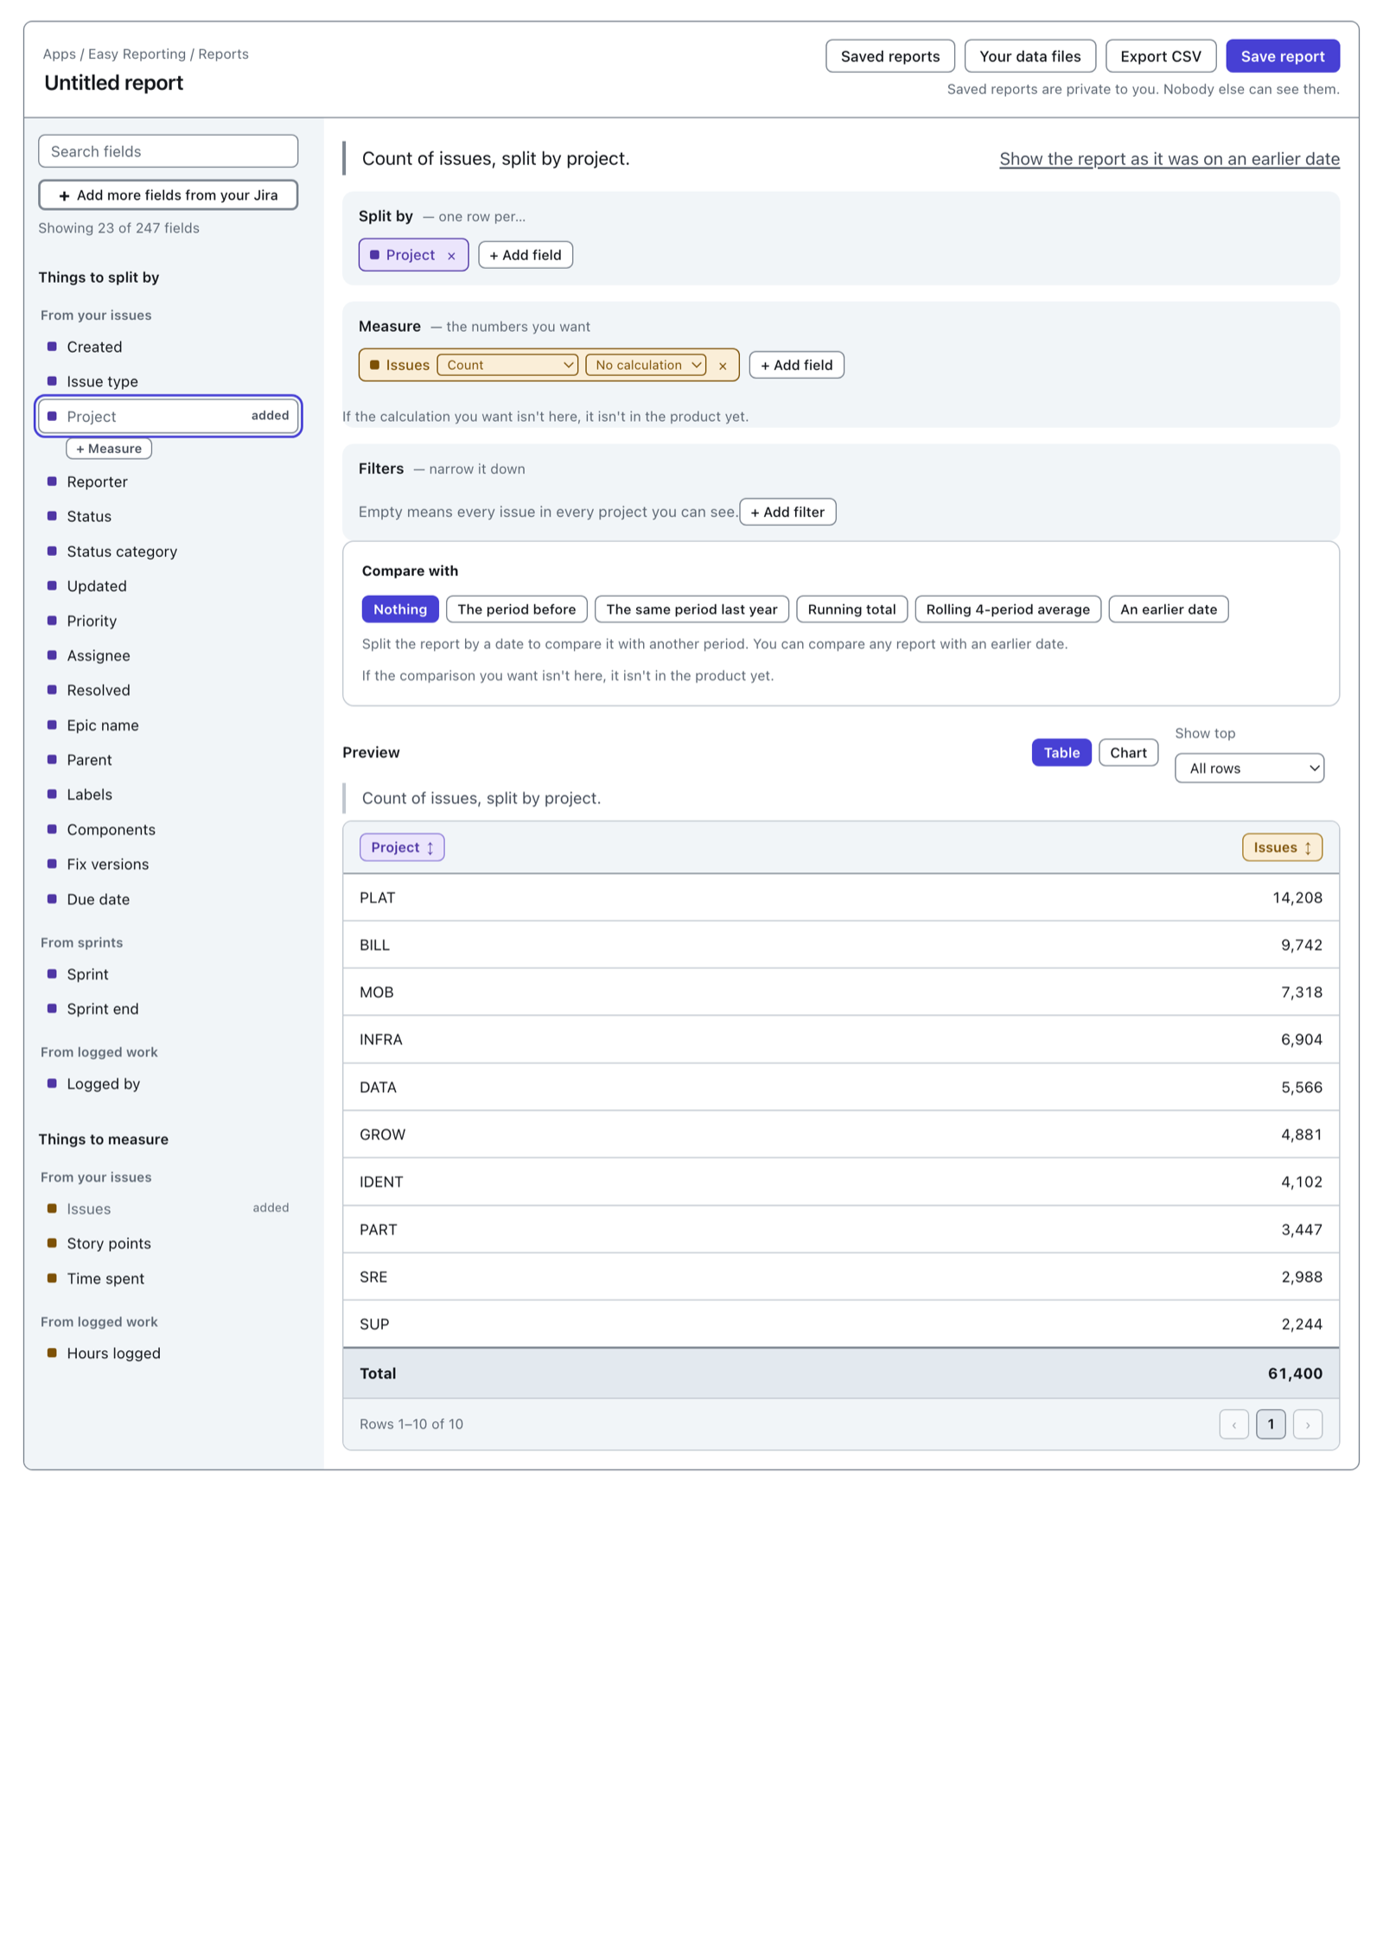Select the Created field in sidebar
1383x1959 pixels.
pyautogui.click(x=169, y=348)
